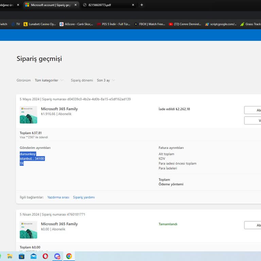Click the Sipariş yardımı link
Image resolution: width=261 pixels, height=261 pixels.
pos(84,197)
